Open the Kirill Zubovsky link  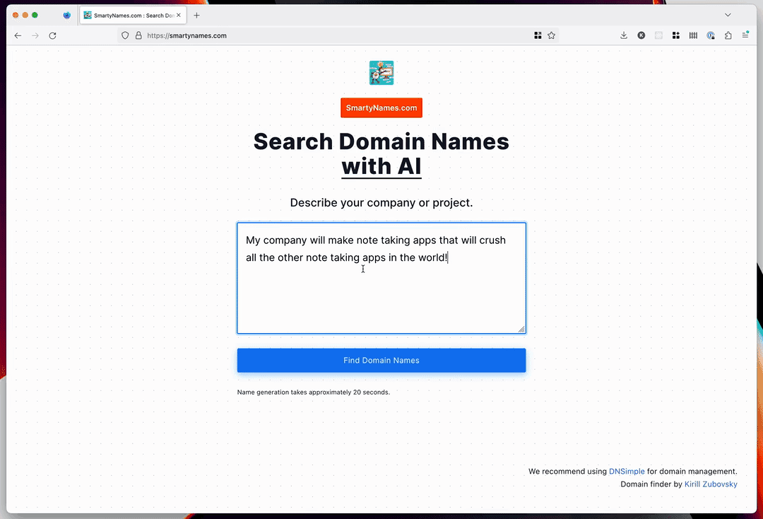(711, 484)
